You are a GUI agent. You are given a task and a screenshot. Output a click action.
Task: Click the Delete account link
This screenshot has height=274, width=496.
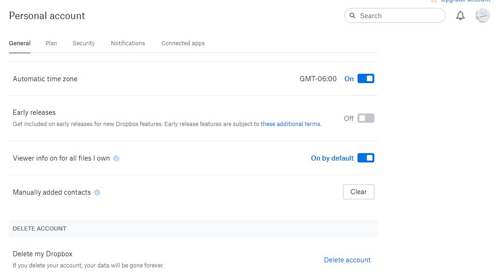tap(347, 260)
